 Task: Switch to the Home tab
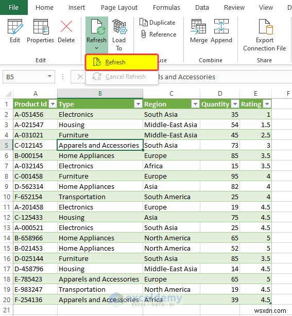coord(44,7)
